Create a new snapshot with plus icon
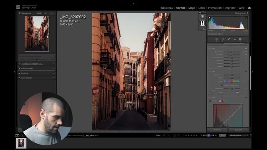This screenshot has width=267, height=150. (x=54, y=68)
